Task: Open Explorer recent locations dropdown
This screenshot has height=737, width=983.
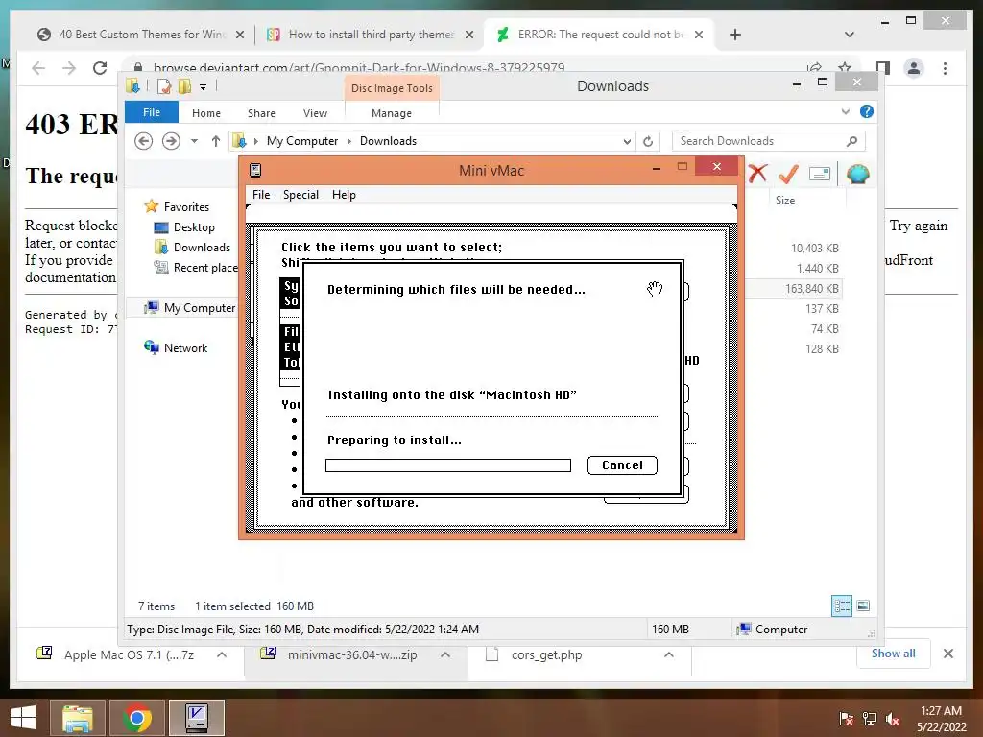Action: (194, 141)
